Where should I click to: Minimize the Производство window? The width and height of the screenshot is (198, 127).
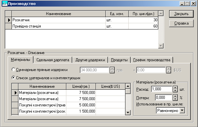(x=182, y=4)
